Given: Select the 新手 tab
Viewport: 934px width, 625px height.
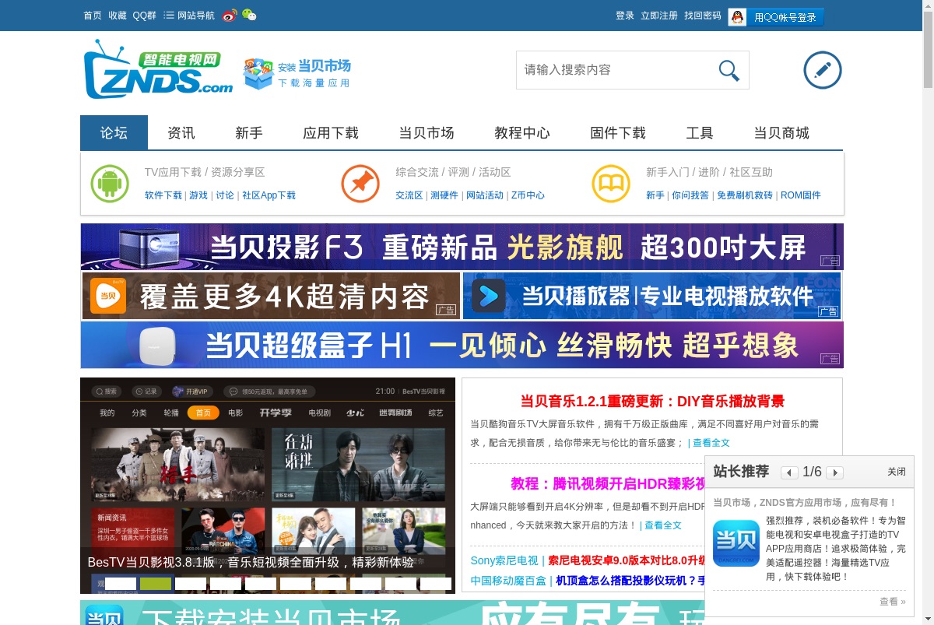Looking at the screenshot, I should [x=249, y=132].
